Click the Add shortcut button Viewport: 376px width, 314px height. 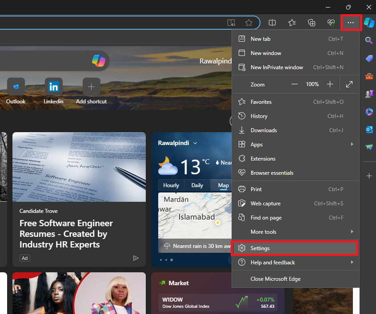pos(91,86)
